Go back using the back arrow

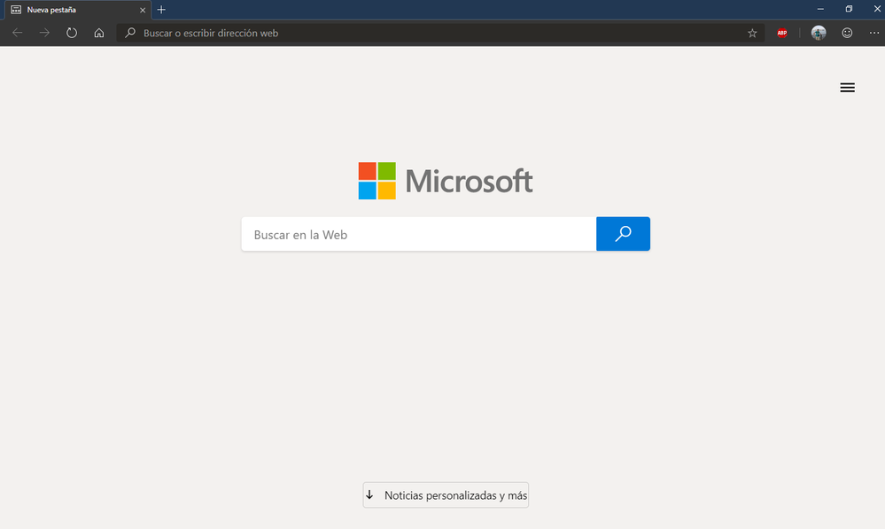[x=18, y=33]
